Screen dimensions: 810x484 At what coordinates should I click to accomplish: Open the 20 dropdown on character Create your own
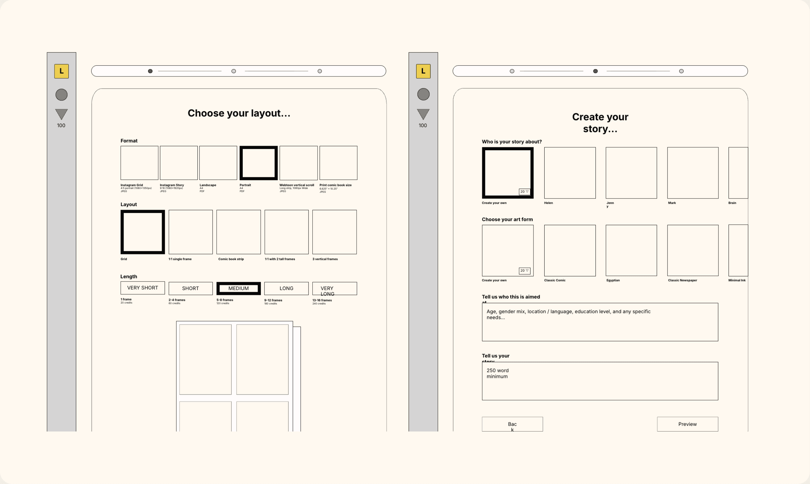pos(524,192)
